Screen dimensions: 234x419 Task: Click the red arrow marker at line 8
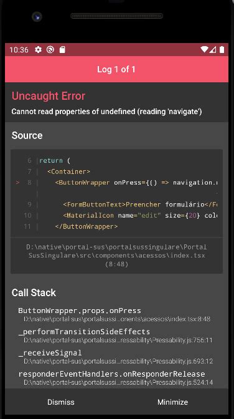17,183
